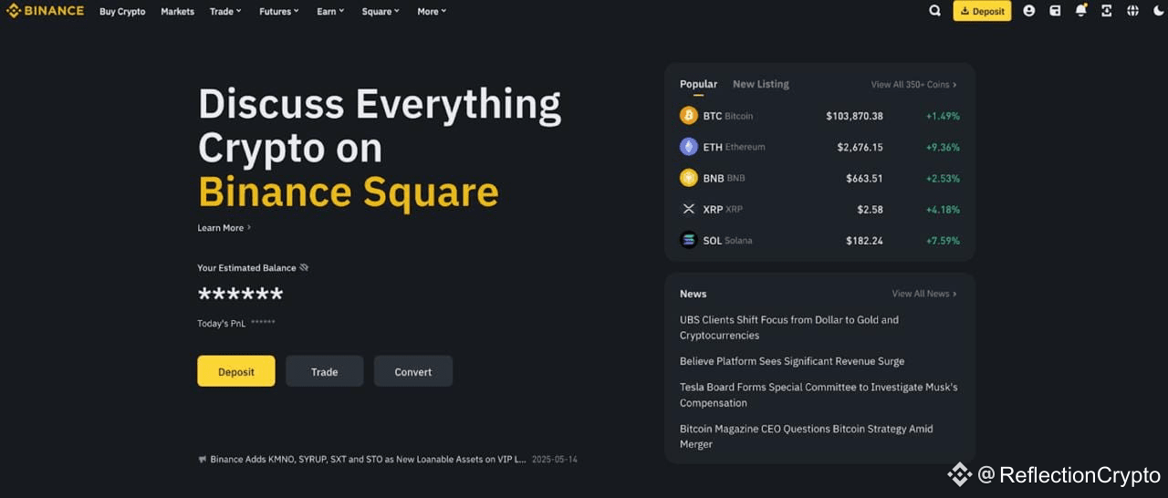Open the user profile account icon
1168x498 pixels.
[x=1029, y=11]
